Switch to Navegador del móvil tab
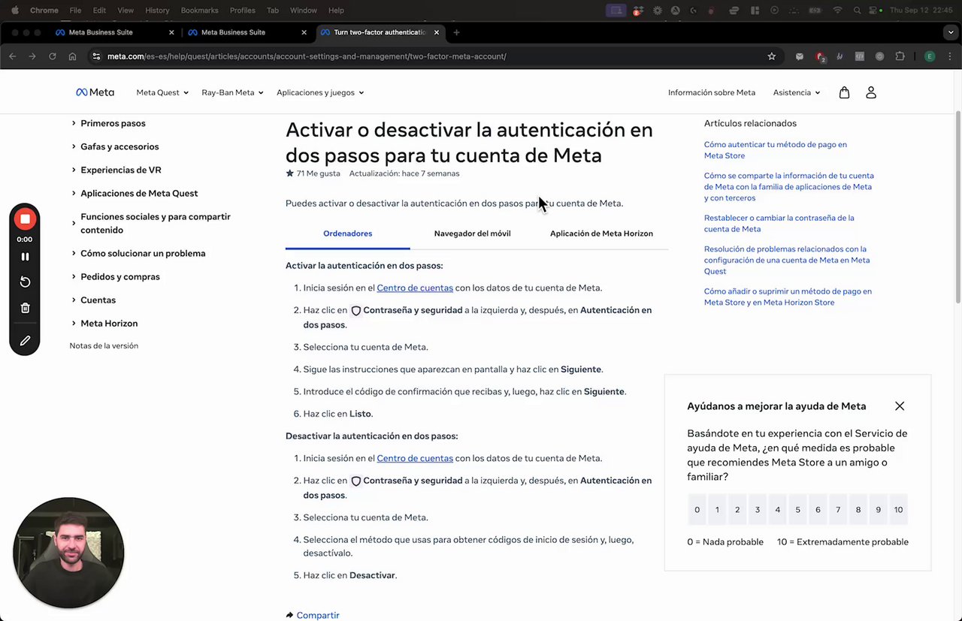 [x=472, y=234]
